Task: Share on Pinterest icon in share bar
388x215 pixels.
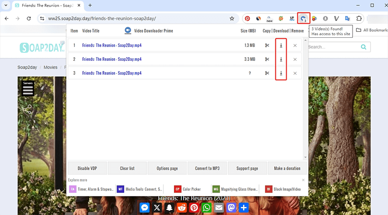Action: pyautogui.click(x=194, y=208)
